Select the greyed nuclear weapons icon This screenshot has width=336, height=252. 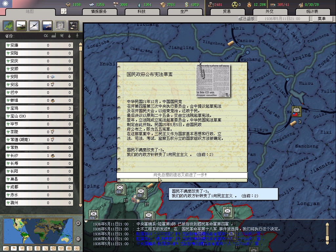coord(60,26)
